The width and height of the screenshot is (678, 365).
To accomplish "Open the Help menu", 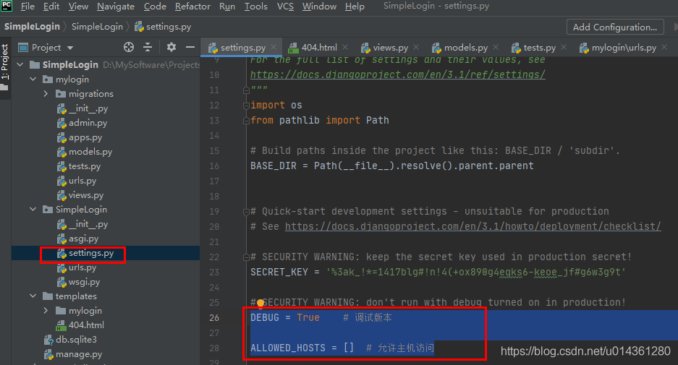I will [x=355, y=7].
